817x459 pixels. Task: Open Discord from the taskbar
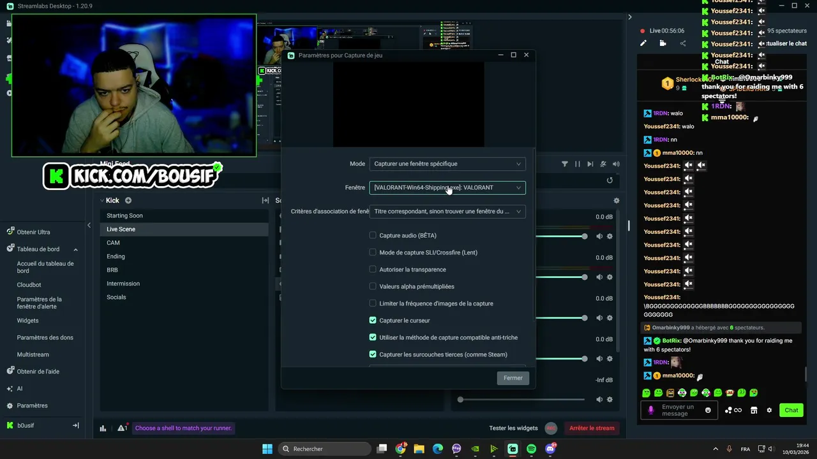550,449
